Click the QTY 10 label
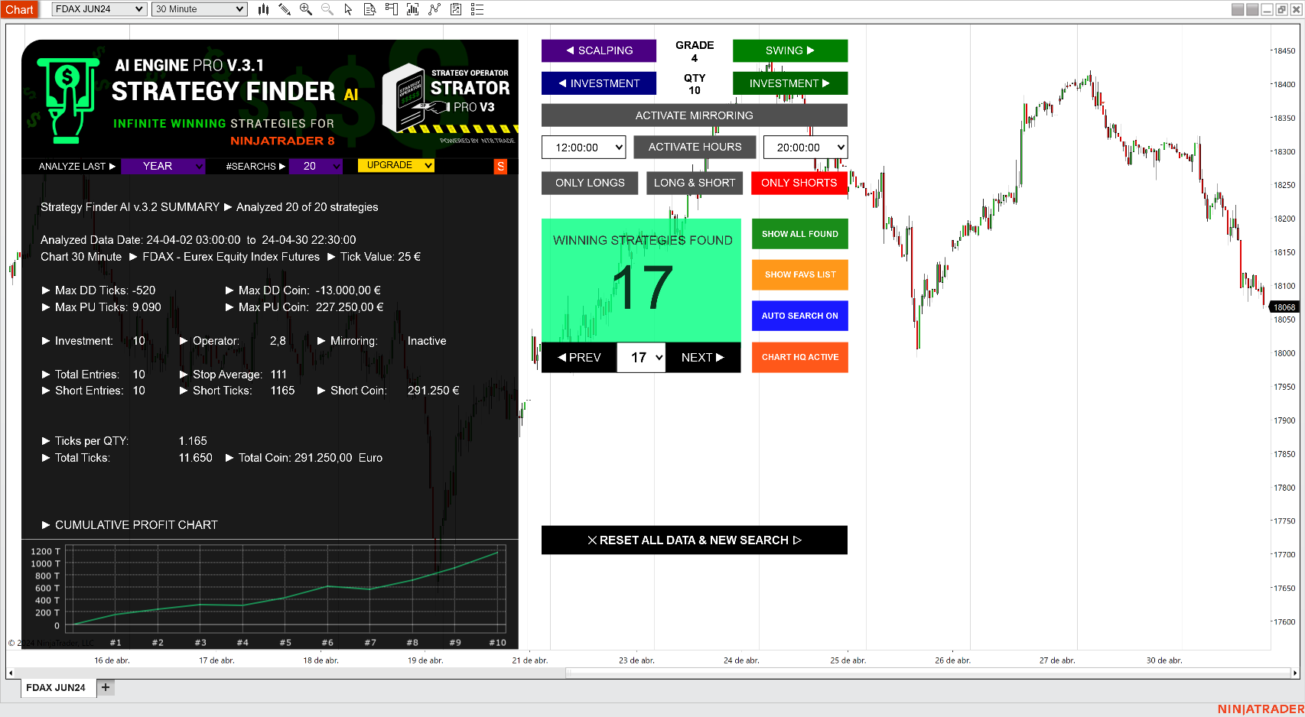This screenshot has height=717, width=1305. (695, 84)
